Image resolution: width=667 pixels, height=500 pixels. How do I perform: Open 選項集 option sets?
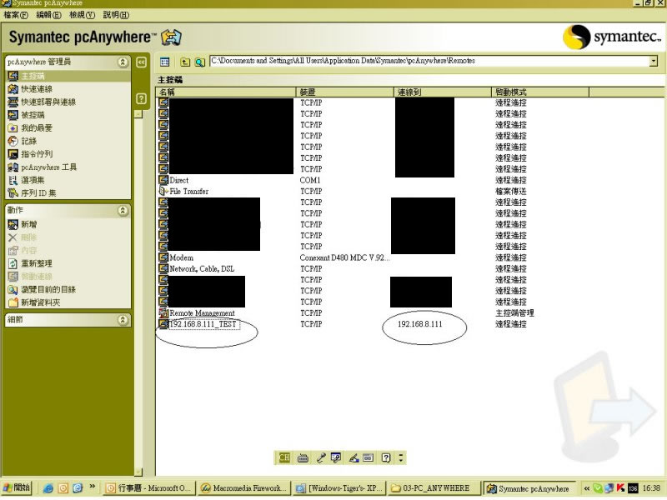(33, 180)
